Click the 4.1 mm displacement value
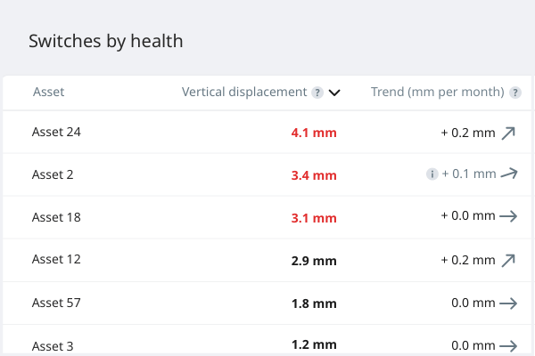This screenshot has width=535, height=356. [314, 133]
